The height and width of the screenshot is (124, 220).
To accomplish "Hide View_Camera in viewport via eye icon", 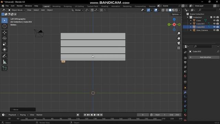I will (x=214, y=30).
